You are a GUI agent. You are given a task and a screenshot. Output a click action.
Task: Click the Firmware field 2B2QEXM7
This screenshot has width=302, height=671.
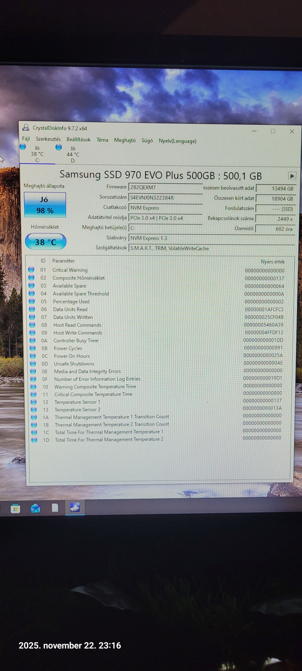(165, 187)
